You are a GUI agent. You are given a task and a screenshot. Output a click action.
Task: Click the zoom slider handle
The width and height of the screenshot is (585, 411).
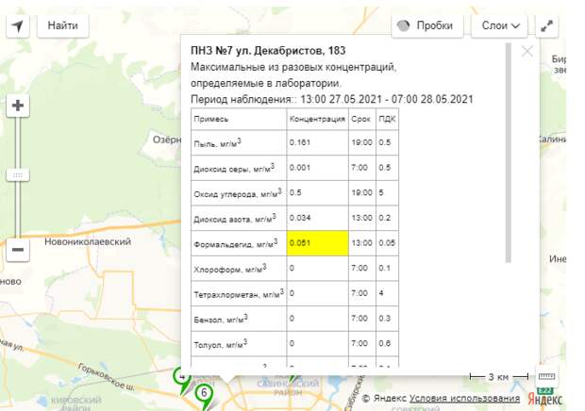click(x=18, y=175)
